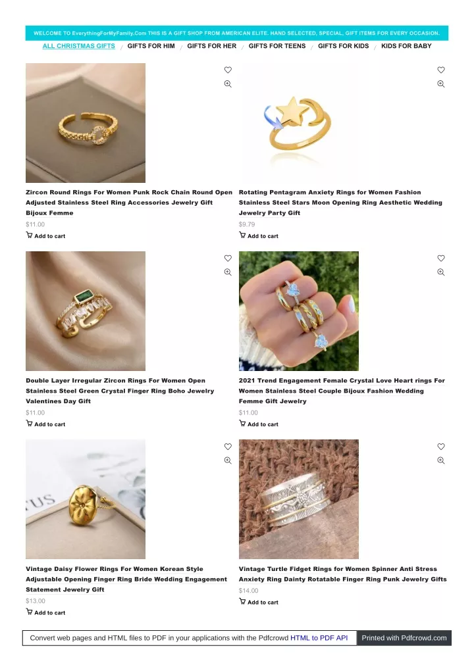Open the HTML to PDF API link
The width and height of the screenshot is (474, 669).
pyautogui.click(x=319, y=638)
